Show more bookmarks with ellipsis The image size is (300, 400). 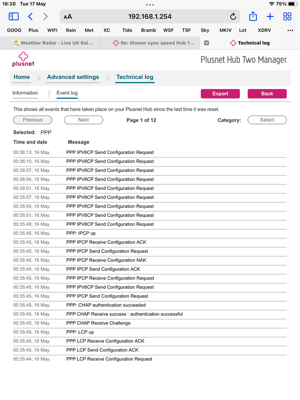[290, 30]
